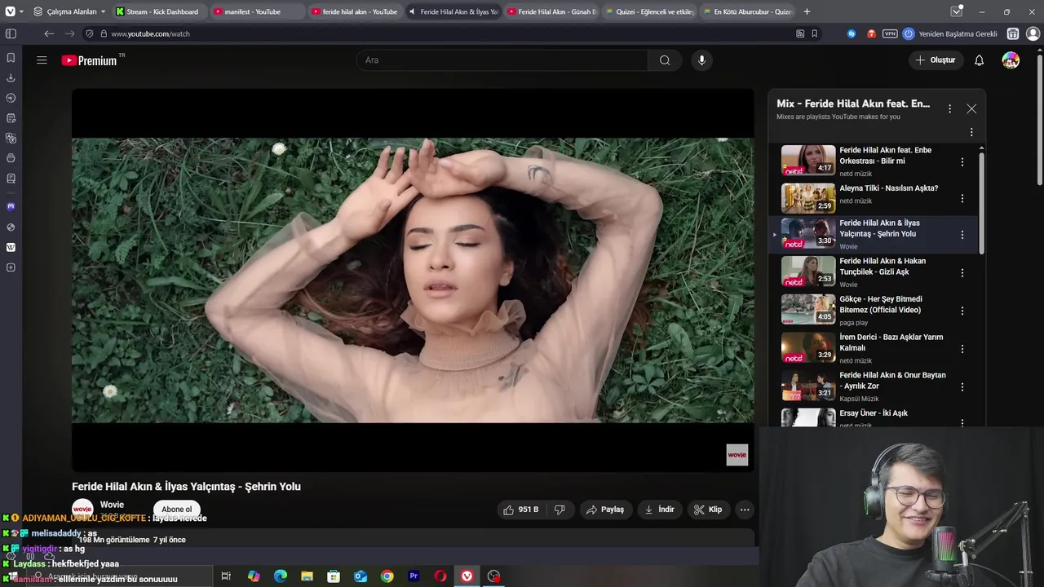This screenshot has width=1044, height=587.
Task: Open Opera browser from taskbar
Action: (440, 576)
